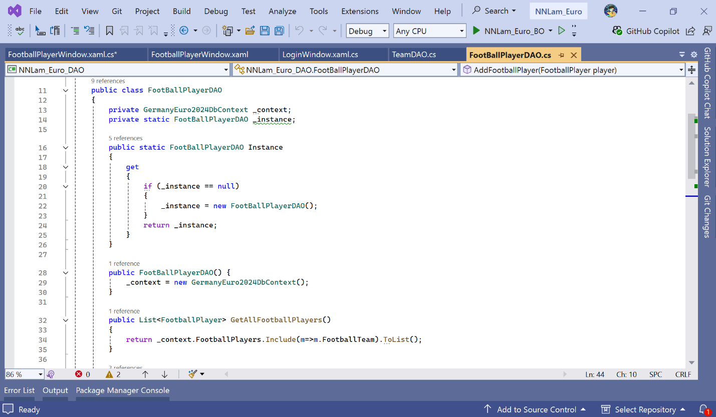The image size is (716, 417).
Task: Click the Visual Studio logo icon
Action: click(x=15, y=11)
